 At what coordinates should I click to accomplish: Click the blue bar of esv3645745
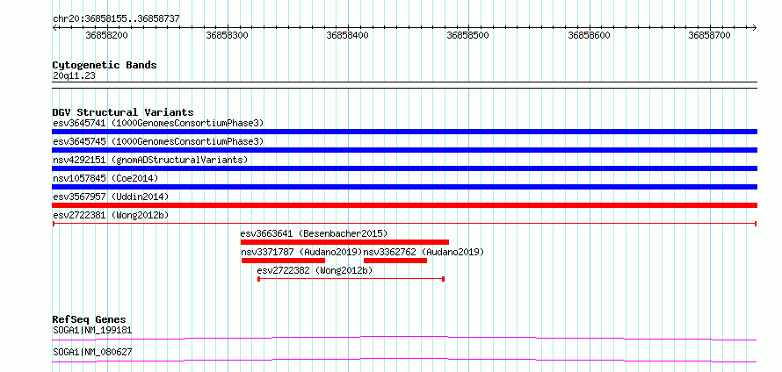[x=404, y=150]
